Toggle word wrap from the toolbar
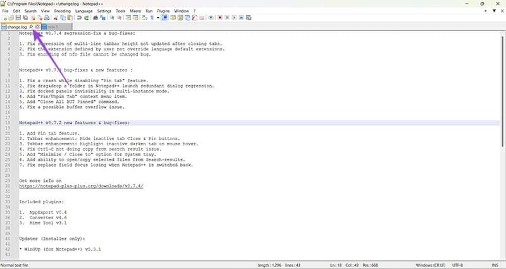This screenshot has height=269, width=506. pyautogui.click(x=145, y=18)
